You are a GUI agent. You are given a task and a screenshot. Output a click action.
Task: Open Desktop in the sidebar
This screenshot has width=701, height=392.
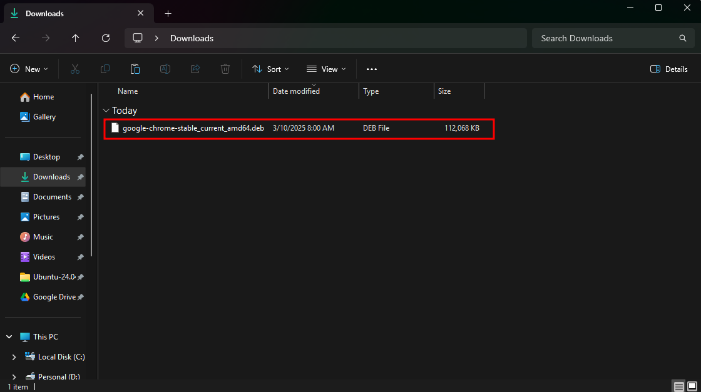pyautogui.click(x=40, y=157)
